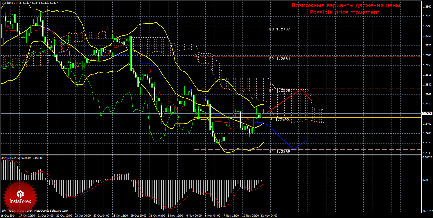This screenshot has width=433, height=218.
Task: Click the 1.2720 price axis label
Action: 427,46
